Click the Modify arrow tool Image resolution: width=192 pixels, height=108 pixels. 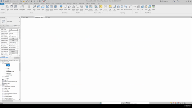[x=3, y=7]
